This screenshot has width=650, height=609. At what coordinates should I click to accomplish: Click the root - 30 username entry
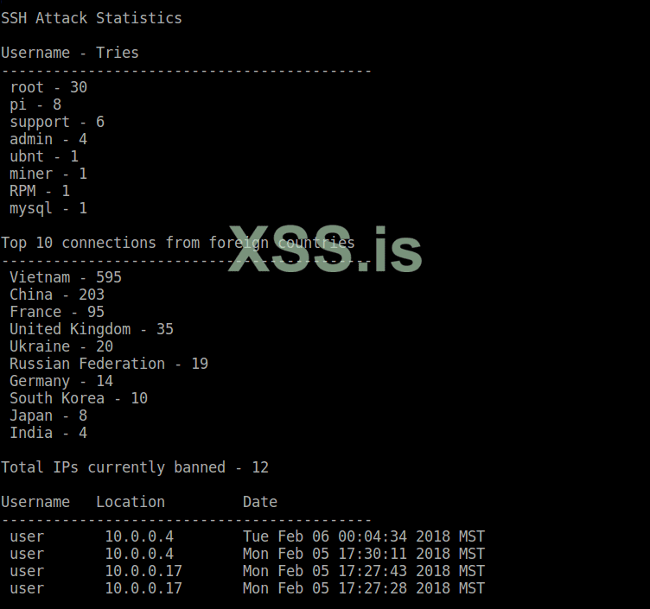tap(48, 87)
